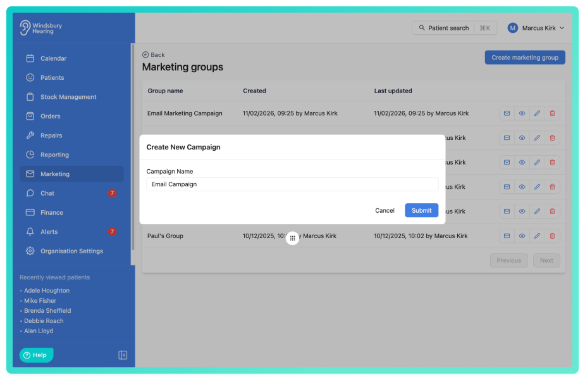Click the gear icon for Organisation Settings

pos(30,251)
